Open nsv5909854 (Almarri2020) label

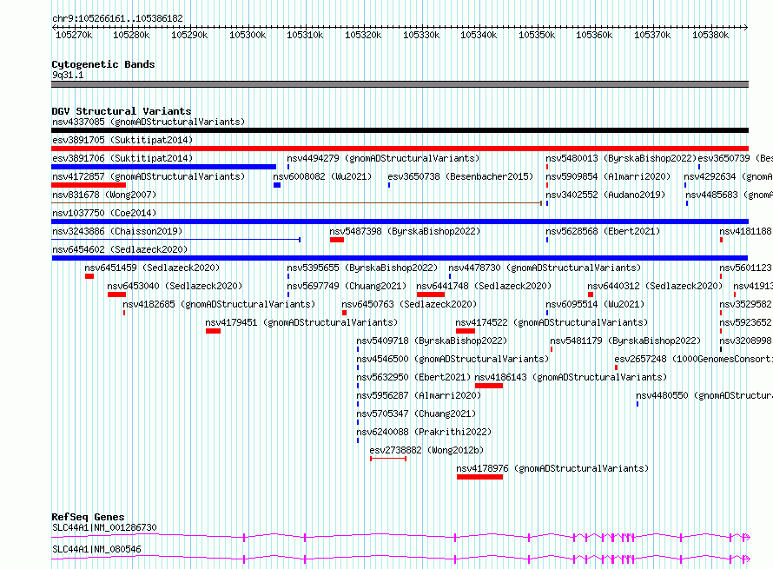pyautogui.click(x=608, y=176)
